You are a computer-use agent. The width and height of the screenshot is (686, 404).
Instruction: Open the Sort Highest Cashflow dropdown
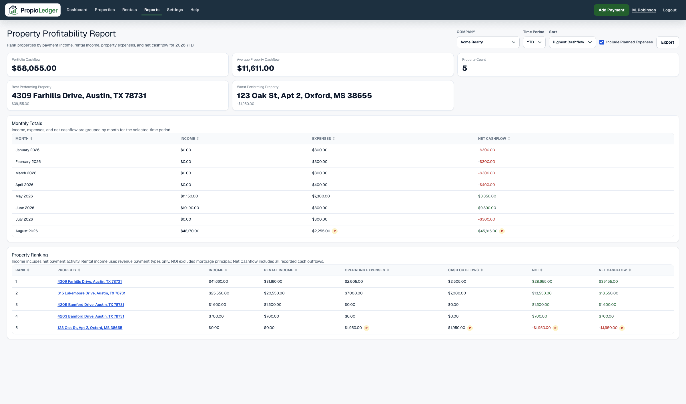[572, 42]
